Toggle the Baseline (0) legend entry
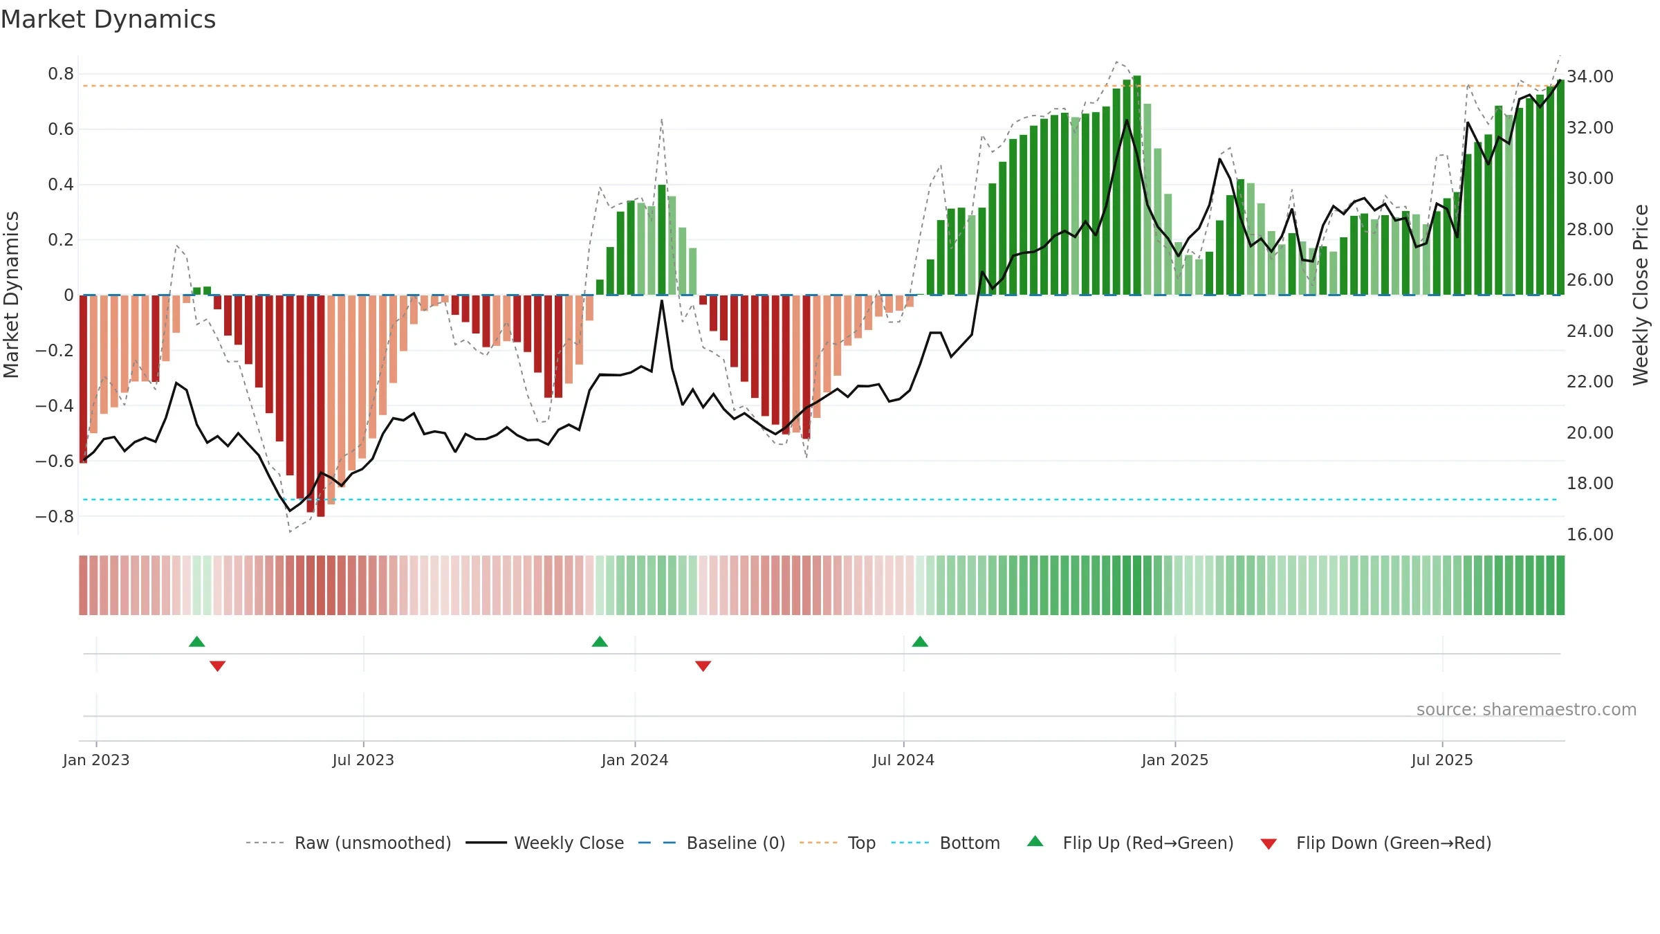 click(x=712, y=843)
